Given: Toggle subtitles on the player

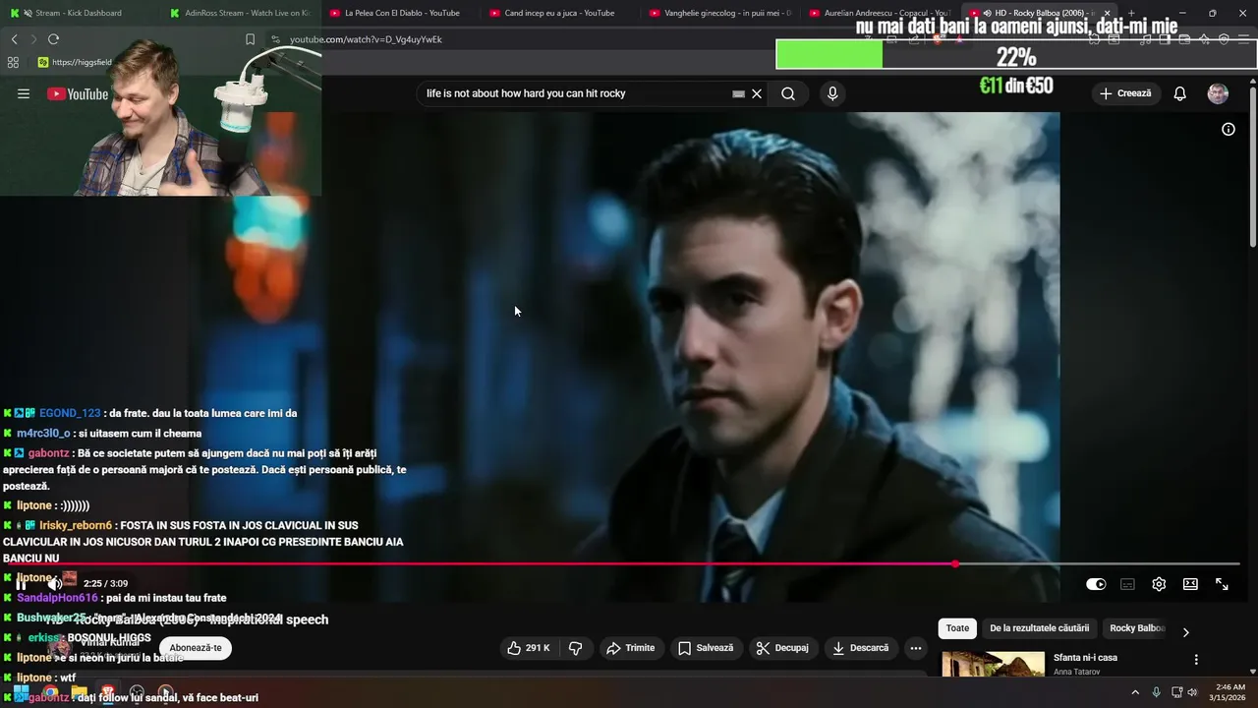Looking at the screenshot, I should [x=1127, y=584].
